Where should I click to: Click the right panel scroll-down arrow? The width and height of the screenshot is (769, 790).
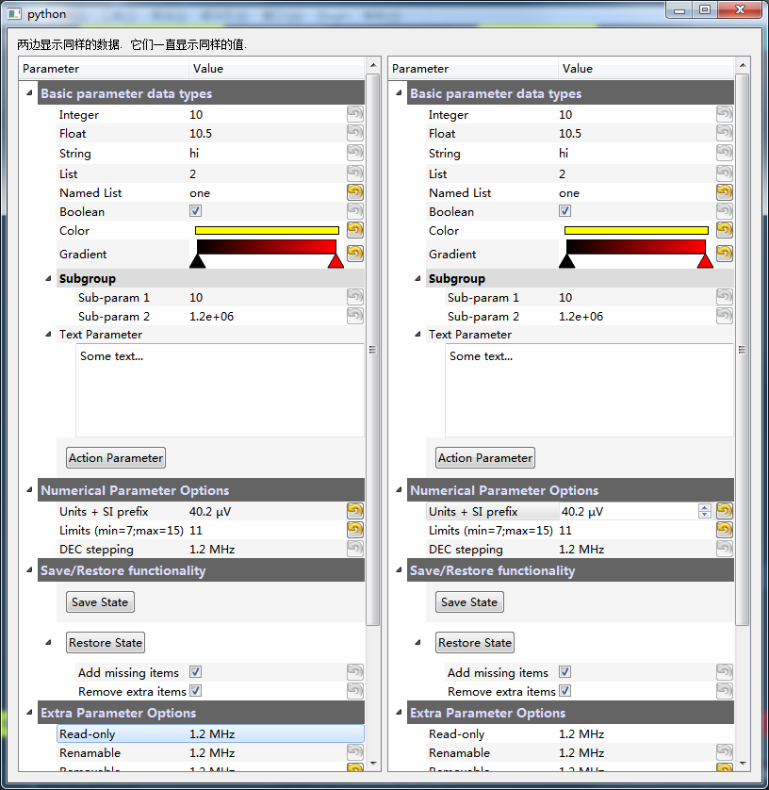tap(743, 764)
